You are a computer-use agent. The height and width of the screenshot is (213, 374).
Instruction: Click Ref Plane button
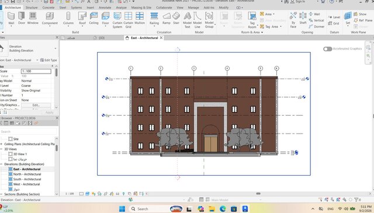tap(363, 20)
